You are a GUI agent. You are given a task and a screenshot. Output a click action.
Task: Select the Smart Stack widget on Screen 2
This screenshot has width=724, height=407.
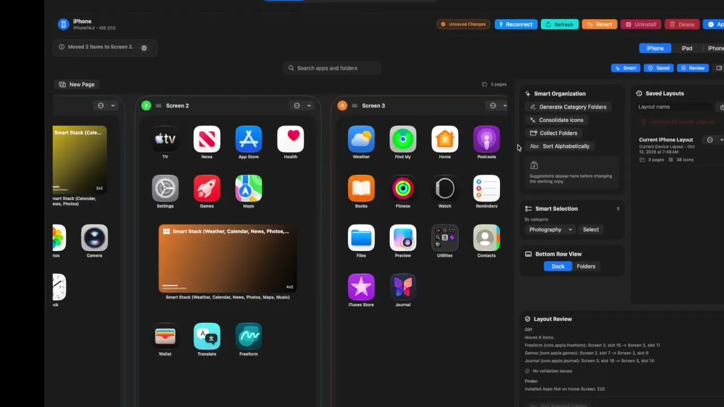227,258
